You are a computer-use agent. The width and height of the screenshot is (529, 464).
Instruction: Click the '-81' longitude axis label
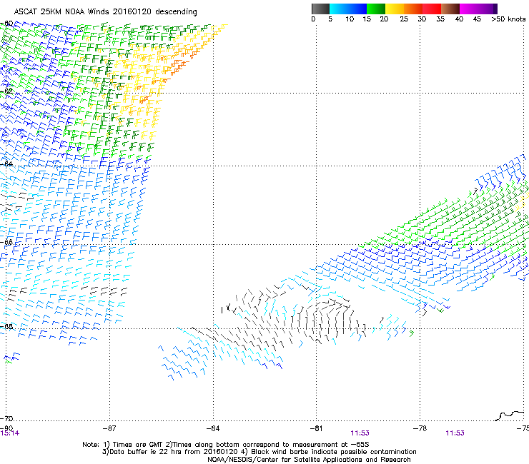click(x=317, y=428)
